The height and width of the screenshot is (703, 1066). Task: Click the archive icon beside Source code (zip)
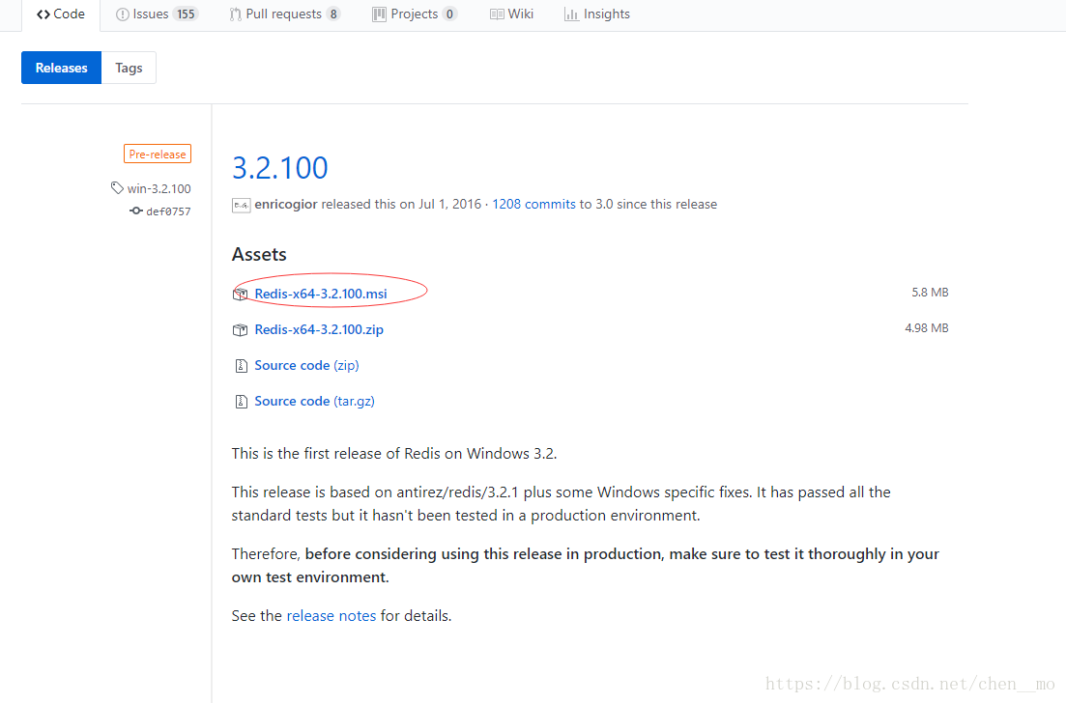pos(241,366)
